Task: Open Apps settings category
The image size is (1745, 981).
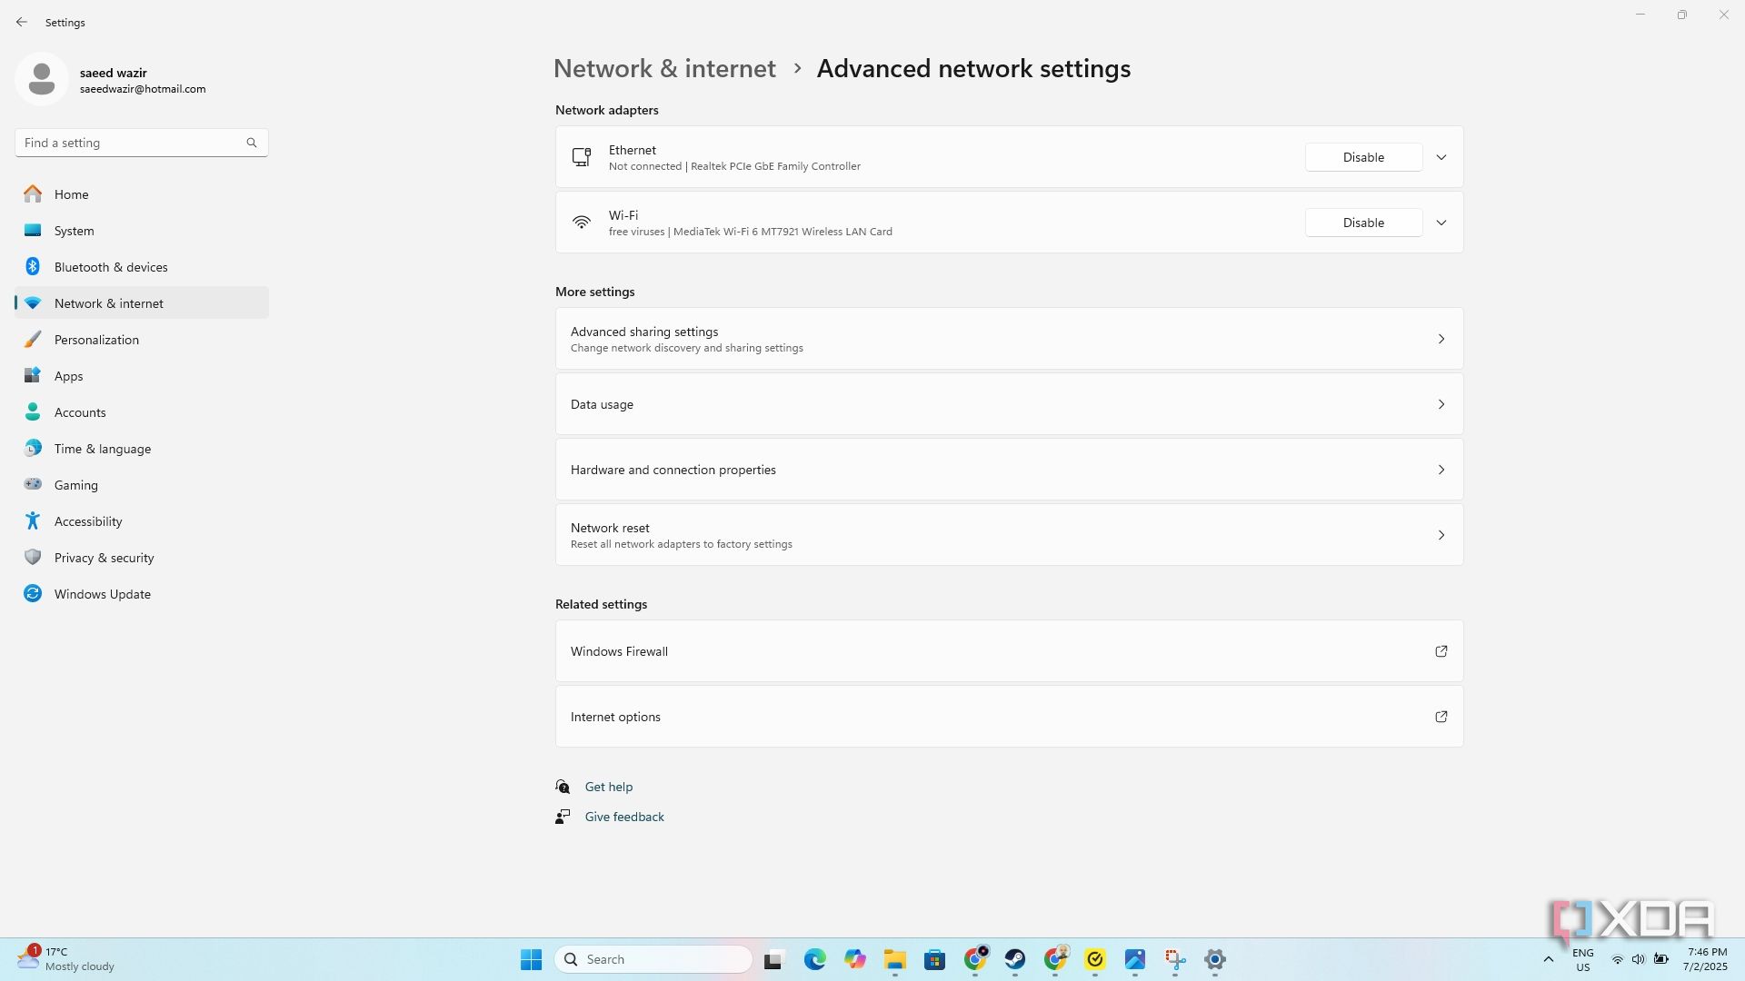Action: (x=141, y=376)
